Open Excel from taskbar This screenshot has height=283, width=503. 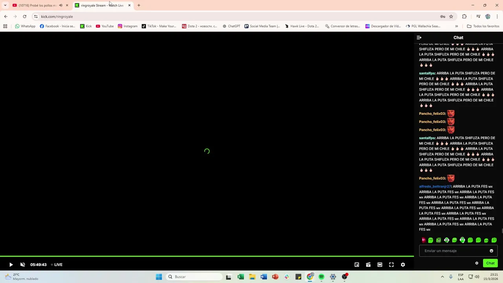pyautogui.click(x=240, y=277)
